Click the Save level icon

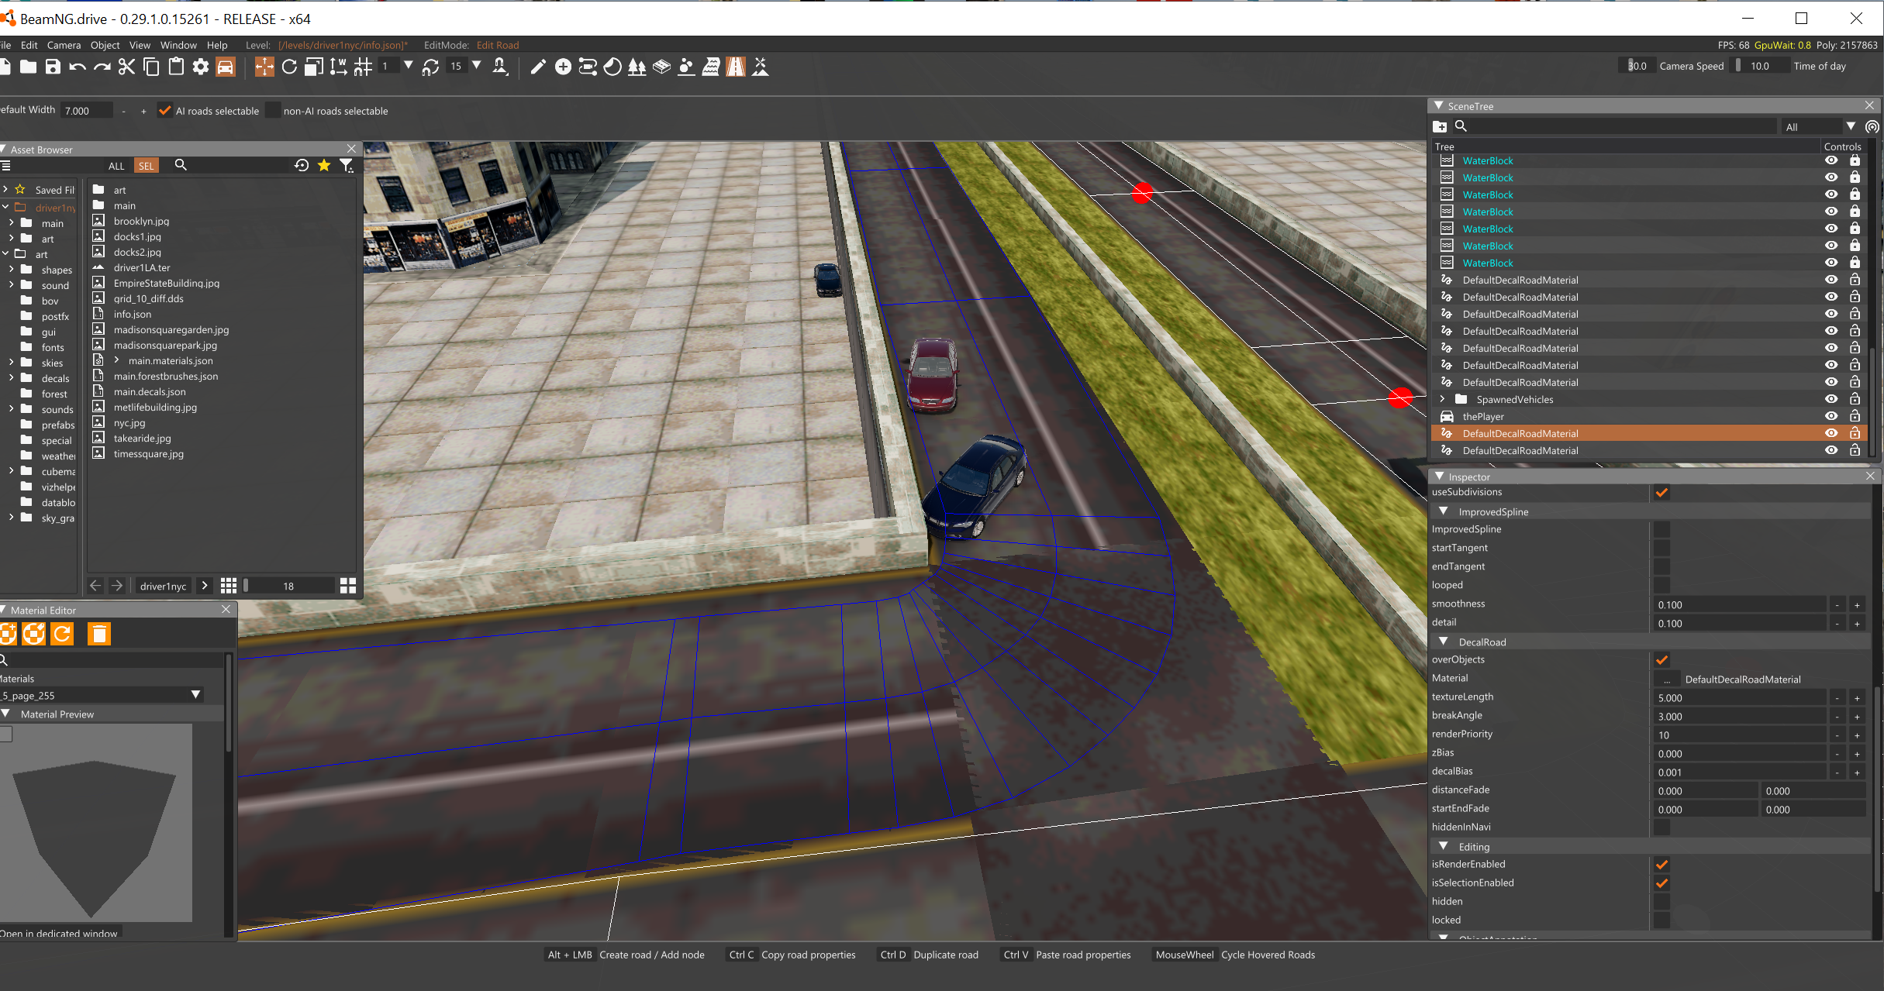[53, 67]
